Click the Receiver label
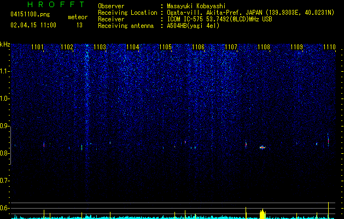 pos(111,19)
